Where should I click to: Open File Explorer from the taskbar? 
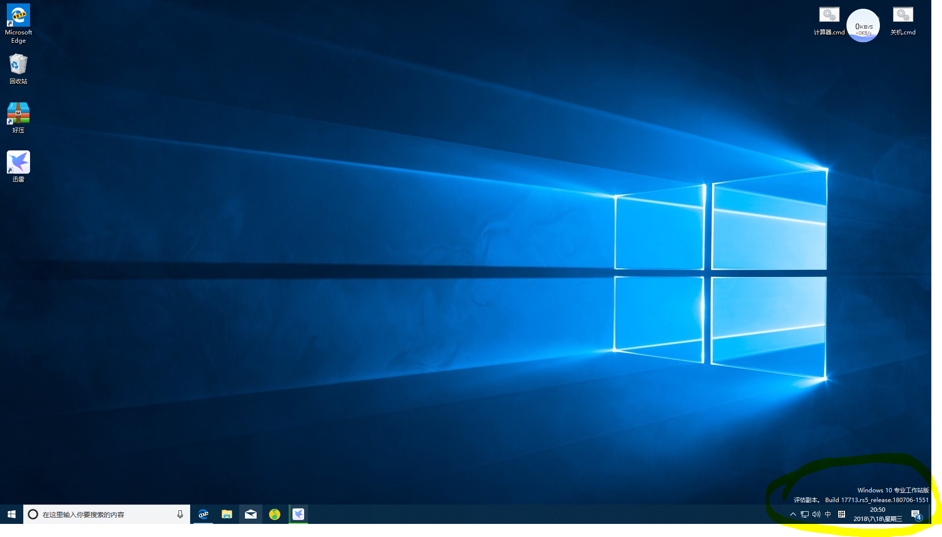click(227, 514)
